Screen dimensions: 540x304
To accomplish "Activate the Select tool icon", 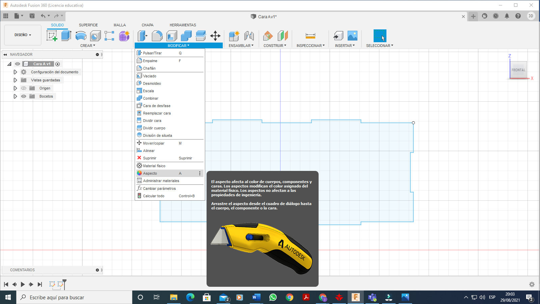I will 380,36.
